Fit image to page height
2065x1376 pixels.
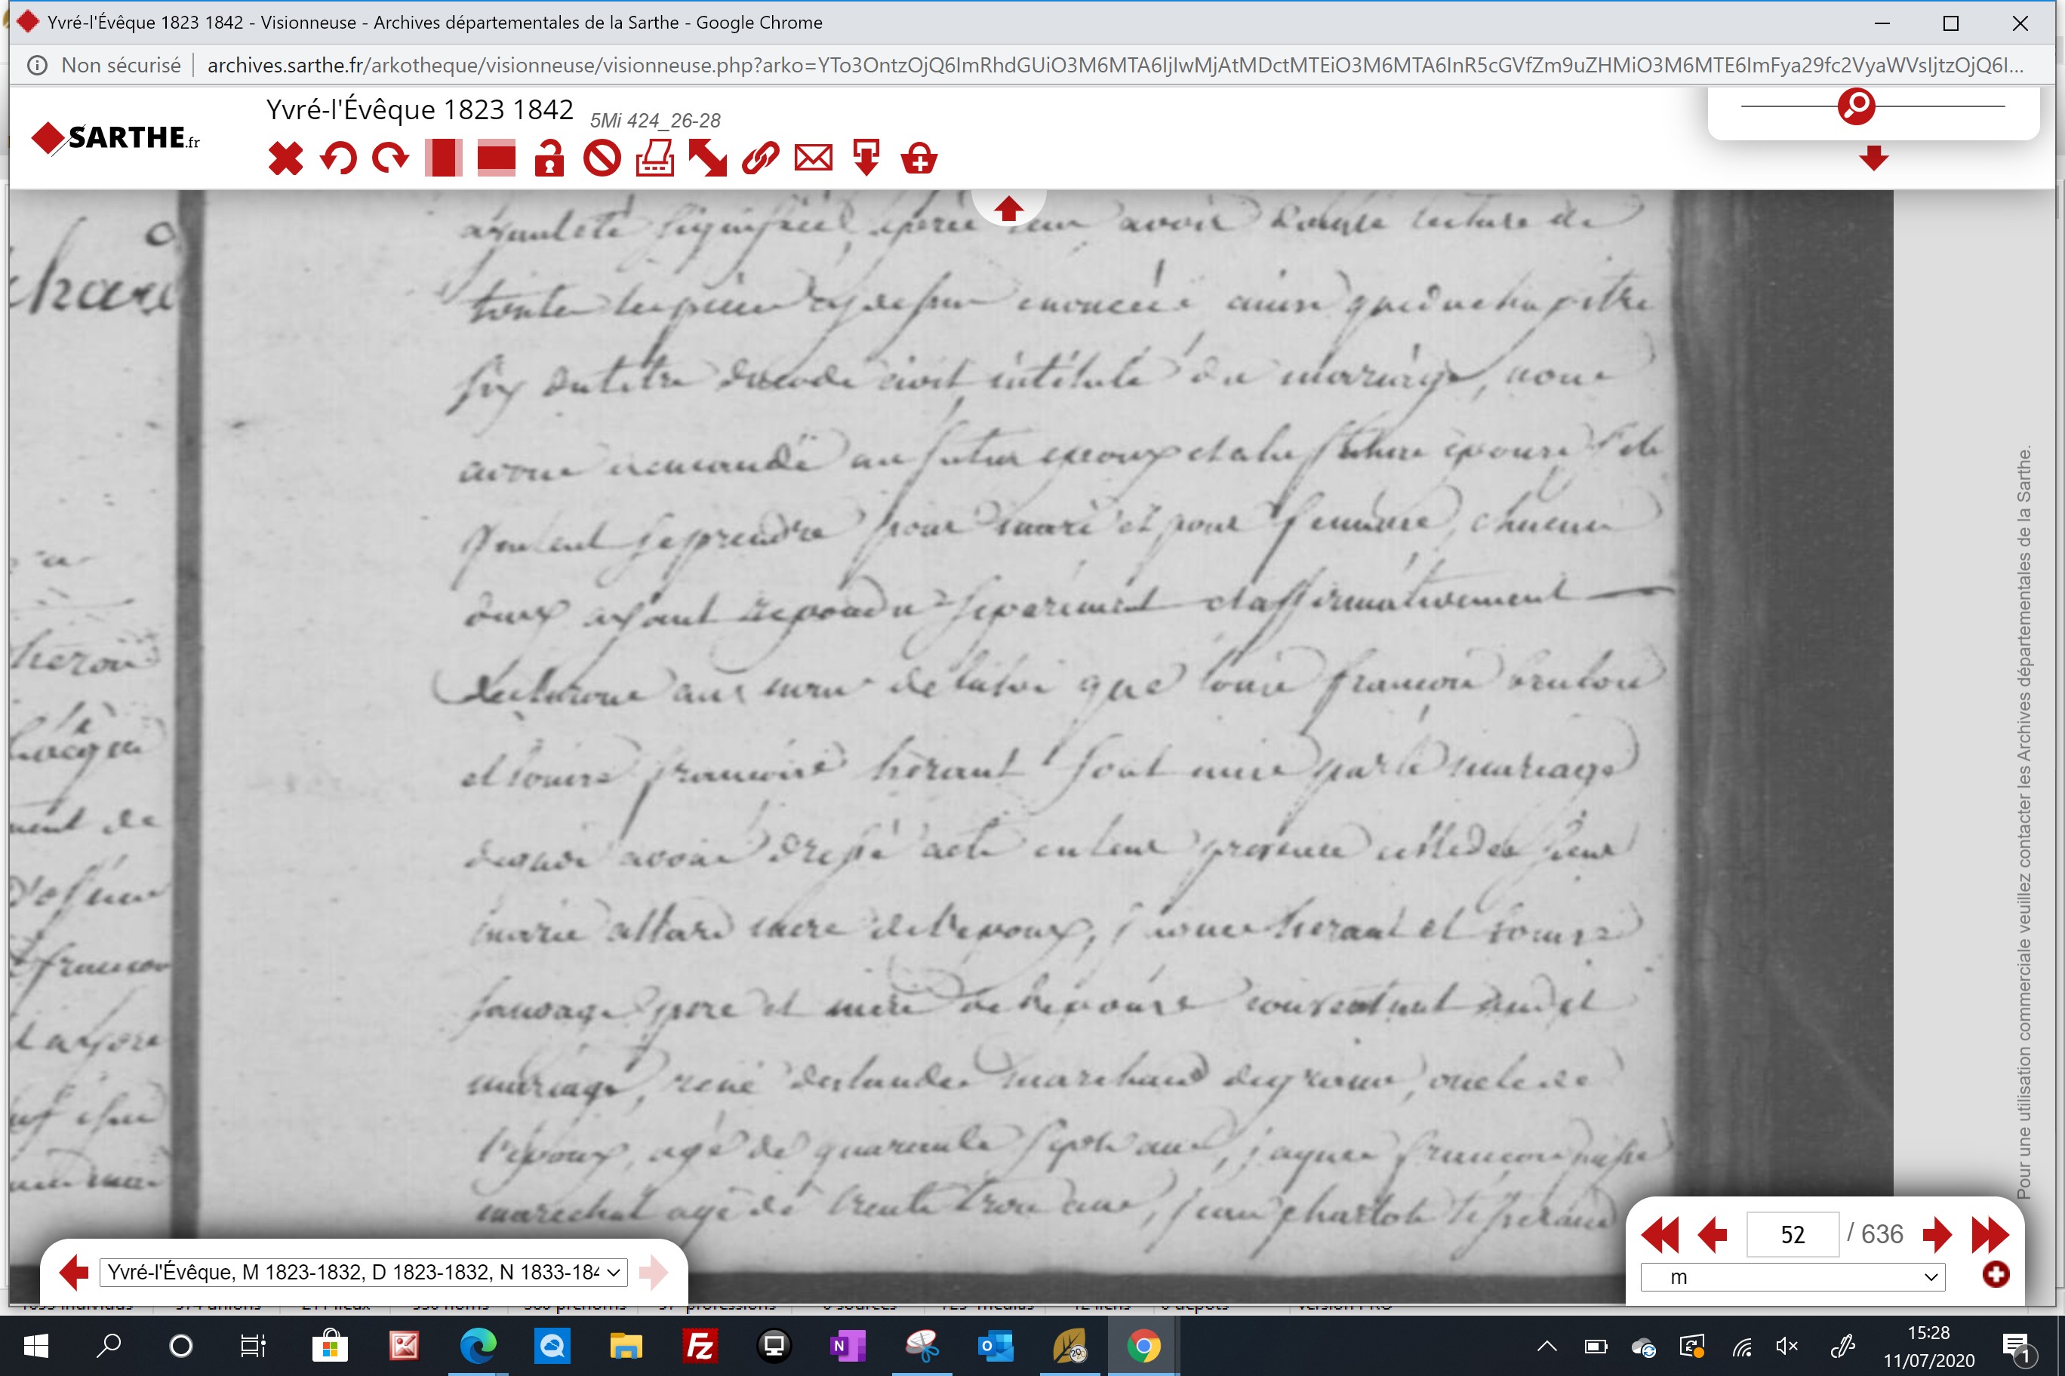click(x=443, y=158)
